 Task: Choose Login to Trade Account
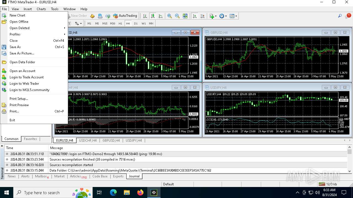[34, 77]
